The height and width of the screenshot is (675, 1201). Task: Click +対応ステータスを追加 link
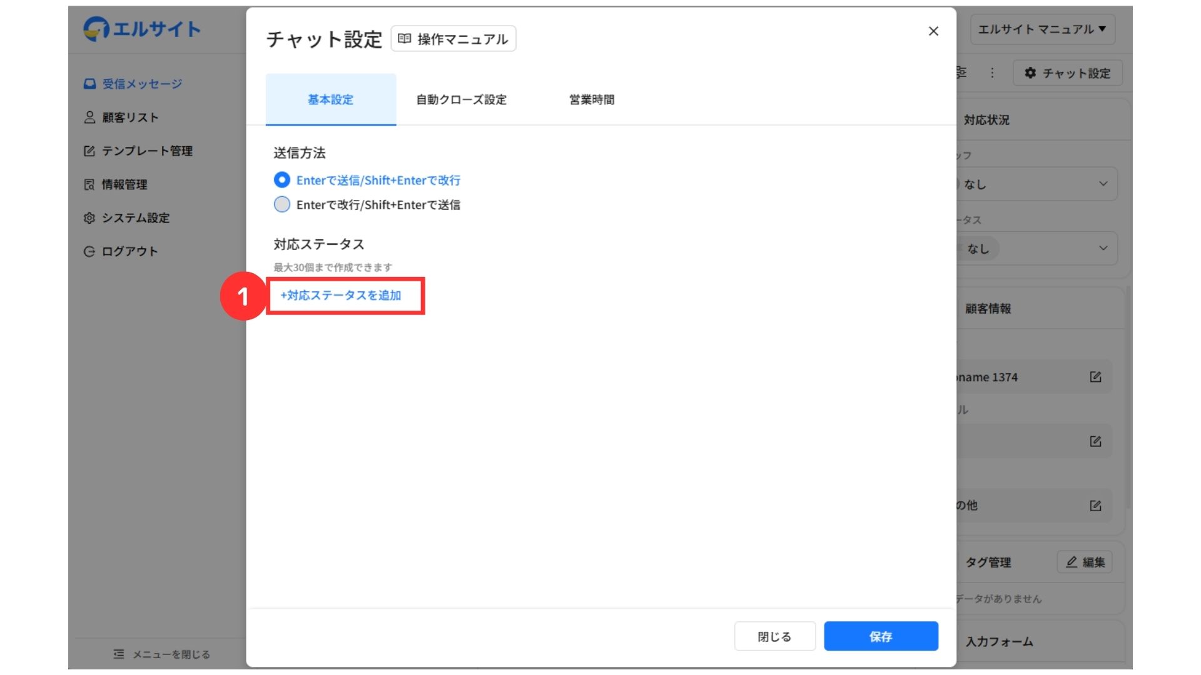pyautogui.click(x=341, y=295)
